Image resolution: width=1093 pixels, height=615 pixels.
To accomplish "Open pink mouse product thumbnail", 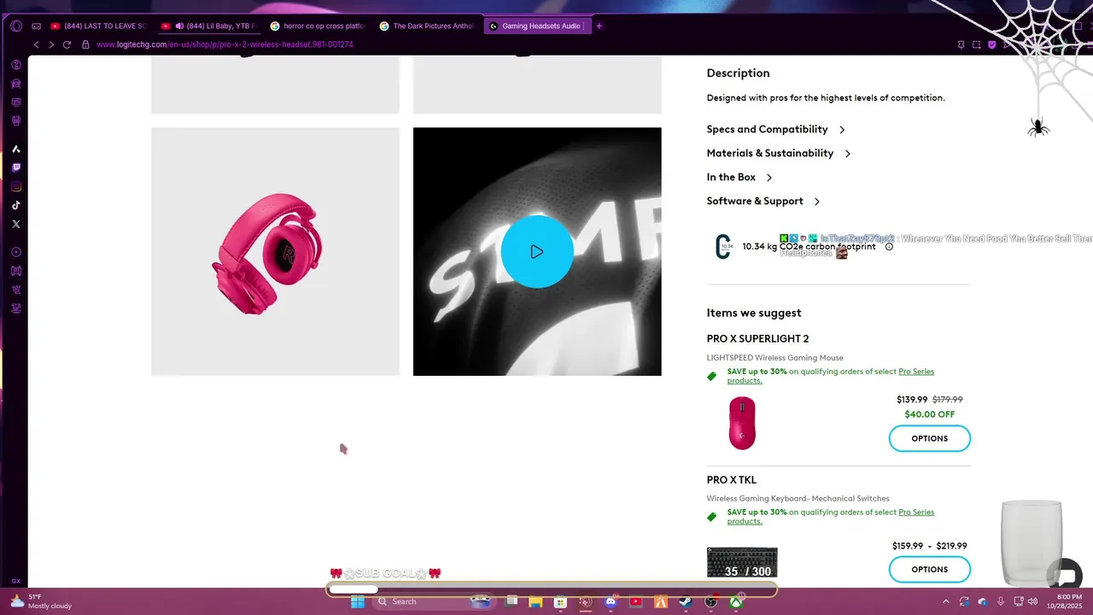I will click(x=742, y=422).
